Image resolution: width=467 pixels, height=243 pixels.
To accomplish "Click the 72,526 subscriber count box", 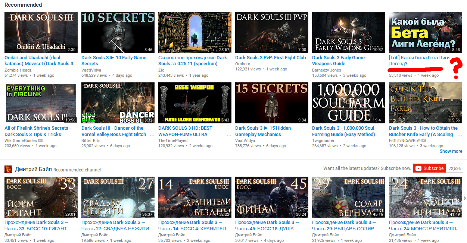I will point(455,168).
